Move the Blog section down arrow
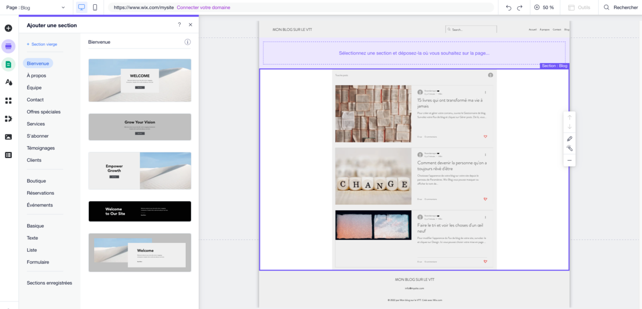 [x=569, y=127]
